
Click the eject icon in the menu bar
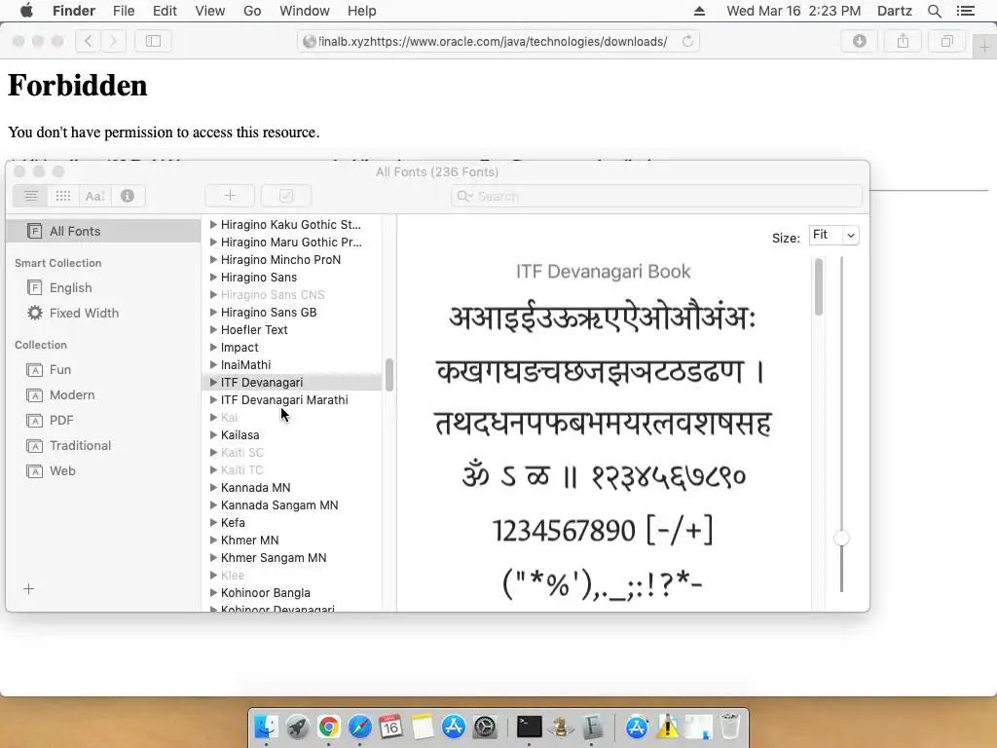(699, 11)
